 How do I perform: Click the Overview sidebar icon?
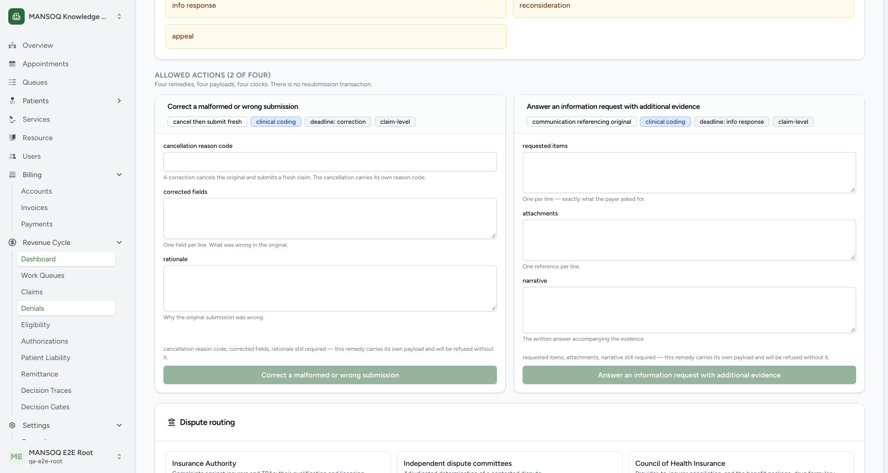pyautogui.click(x=12, y=45)
